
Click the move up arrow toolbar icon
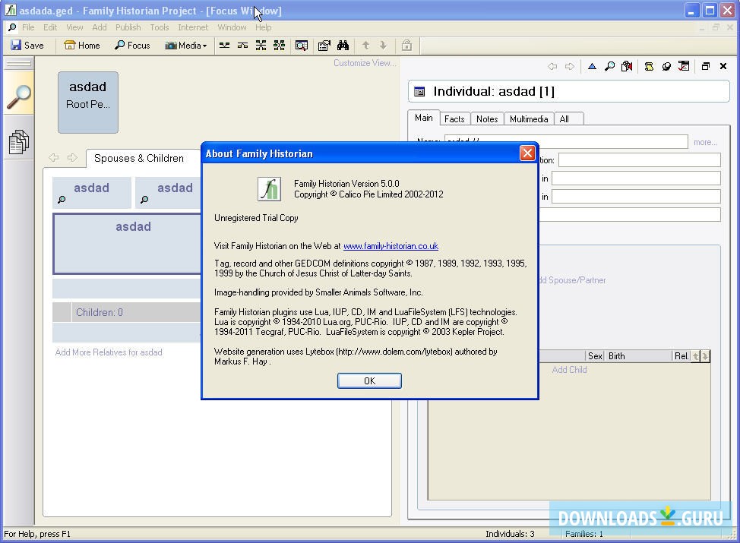coord(365,46)
